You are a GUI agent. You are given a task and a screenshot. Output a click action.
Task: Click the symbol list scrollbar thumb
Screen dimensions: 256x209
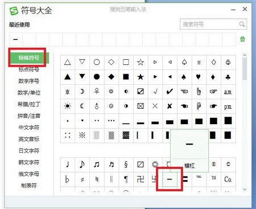[245, 68]
